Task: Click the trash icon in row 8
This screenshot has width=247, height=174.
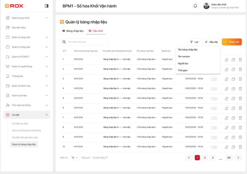Action: click(240, 128)
